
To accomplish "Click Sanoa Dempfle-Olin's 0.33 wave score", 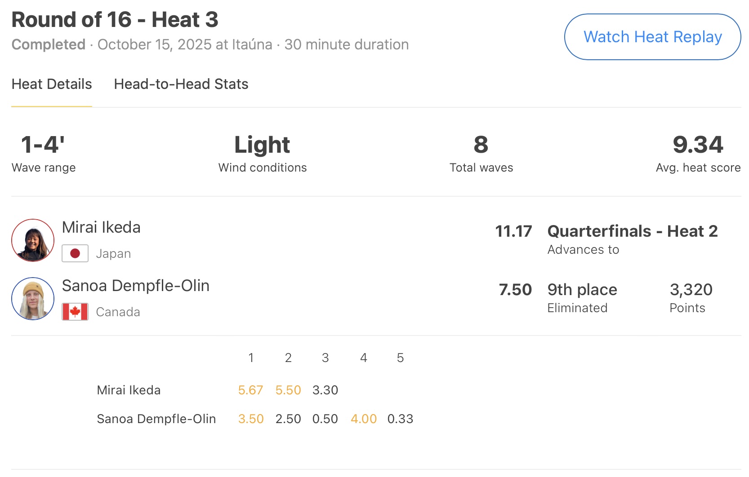I will tap(400, 419).
